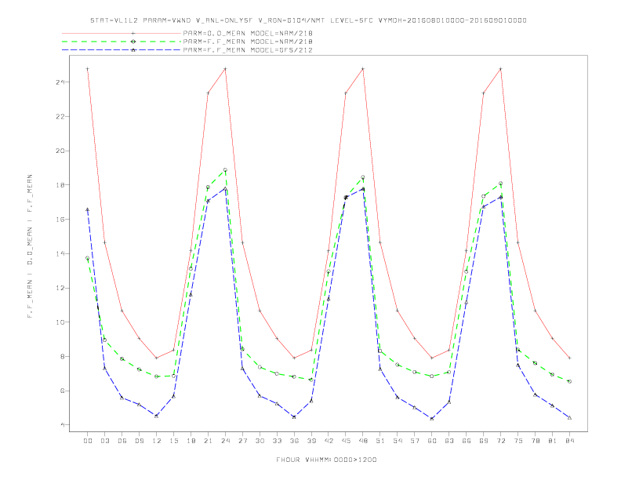Click the x-axis label FHOUR VHHMM:0000>1200

click(326, 460)
